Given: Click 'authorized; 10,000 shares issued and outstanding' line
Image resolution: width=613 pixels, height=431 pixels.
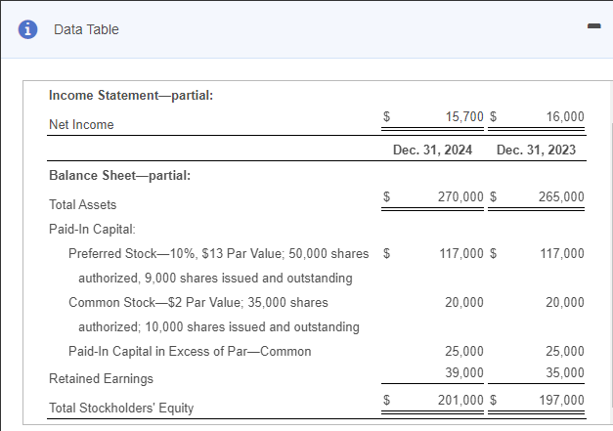Looking at the screenshot, I should point(219,326).
